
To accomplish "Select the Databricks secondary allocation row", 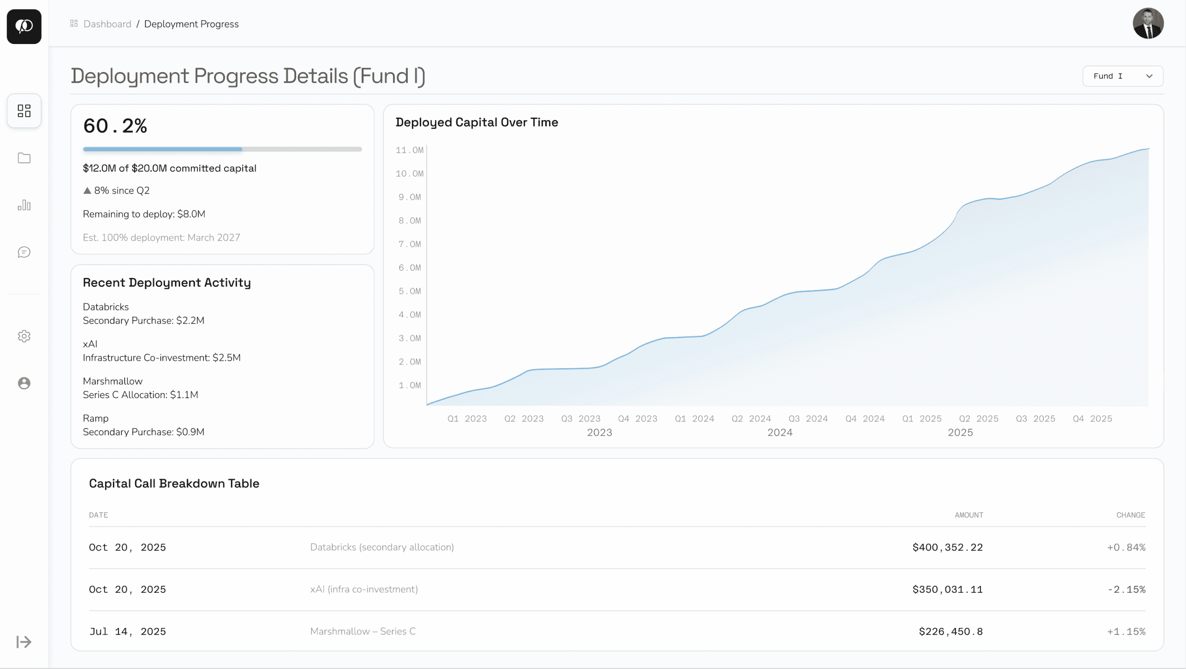I will coord(617,548).
